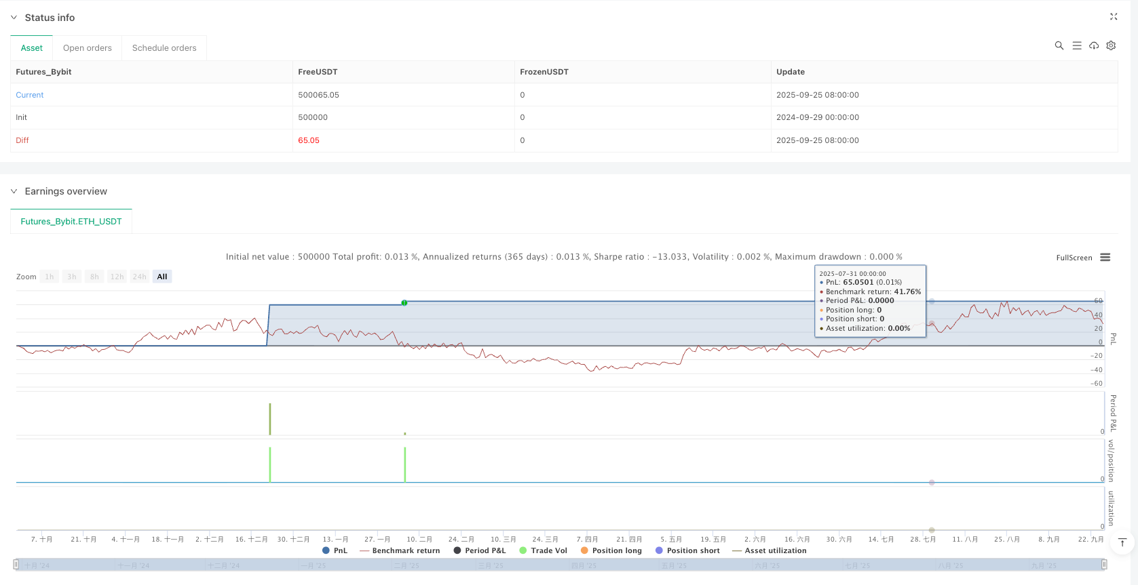Open the Schedule orders tab
The width and height of the screenshot is (1138, 585).
click(x=164, y=48)
